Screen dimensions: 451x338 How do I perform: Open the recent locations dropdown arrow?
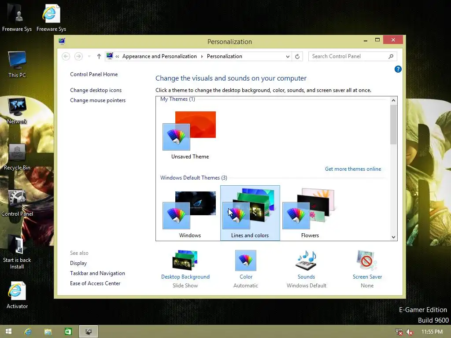point(89,57)
